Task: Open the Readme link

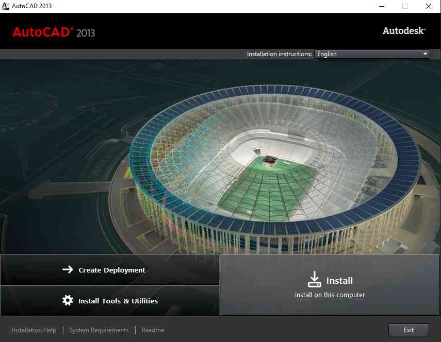Action: 153,330
